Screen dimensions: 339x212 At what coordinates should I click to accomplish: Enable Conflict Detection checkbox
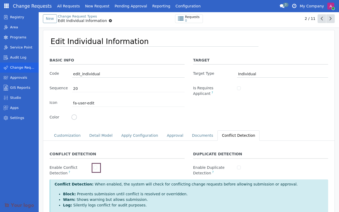[x=95, y=167]
